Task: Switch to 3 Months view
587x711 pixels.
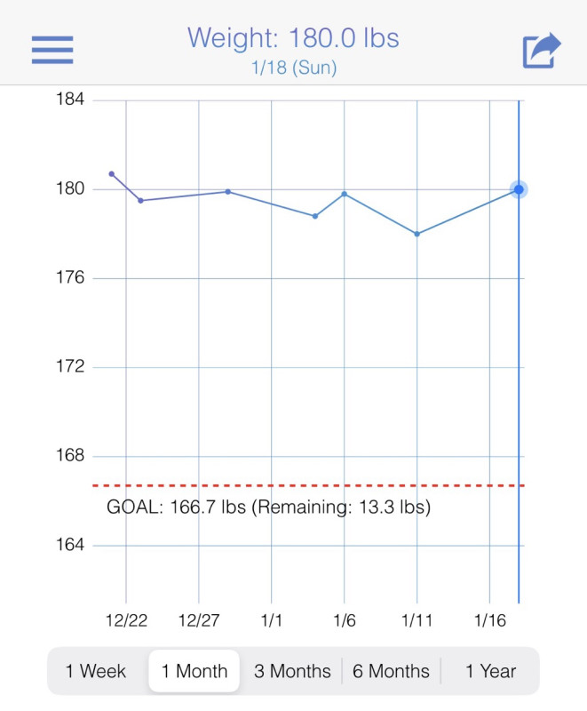Action: tap(292, 671)
